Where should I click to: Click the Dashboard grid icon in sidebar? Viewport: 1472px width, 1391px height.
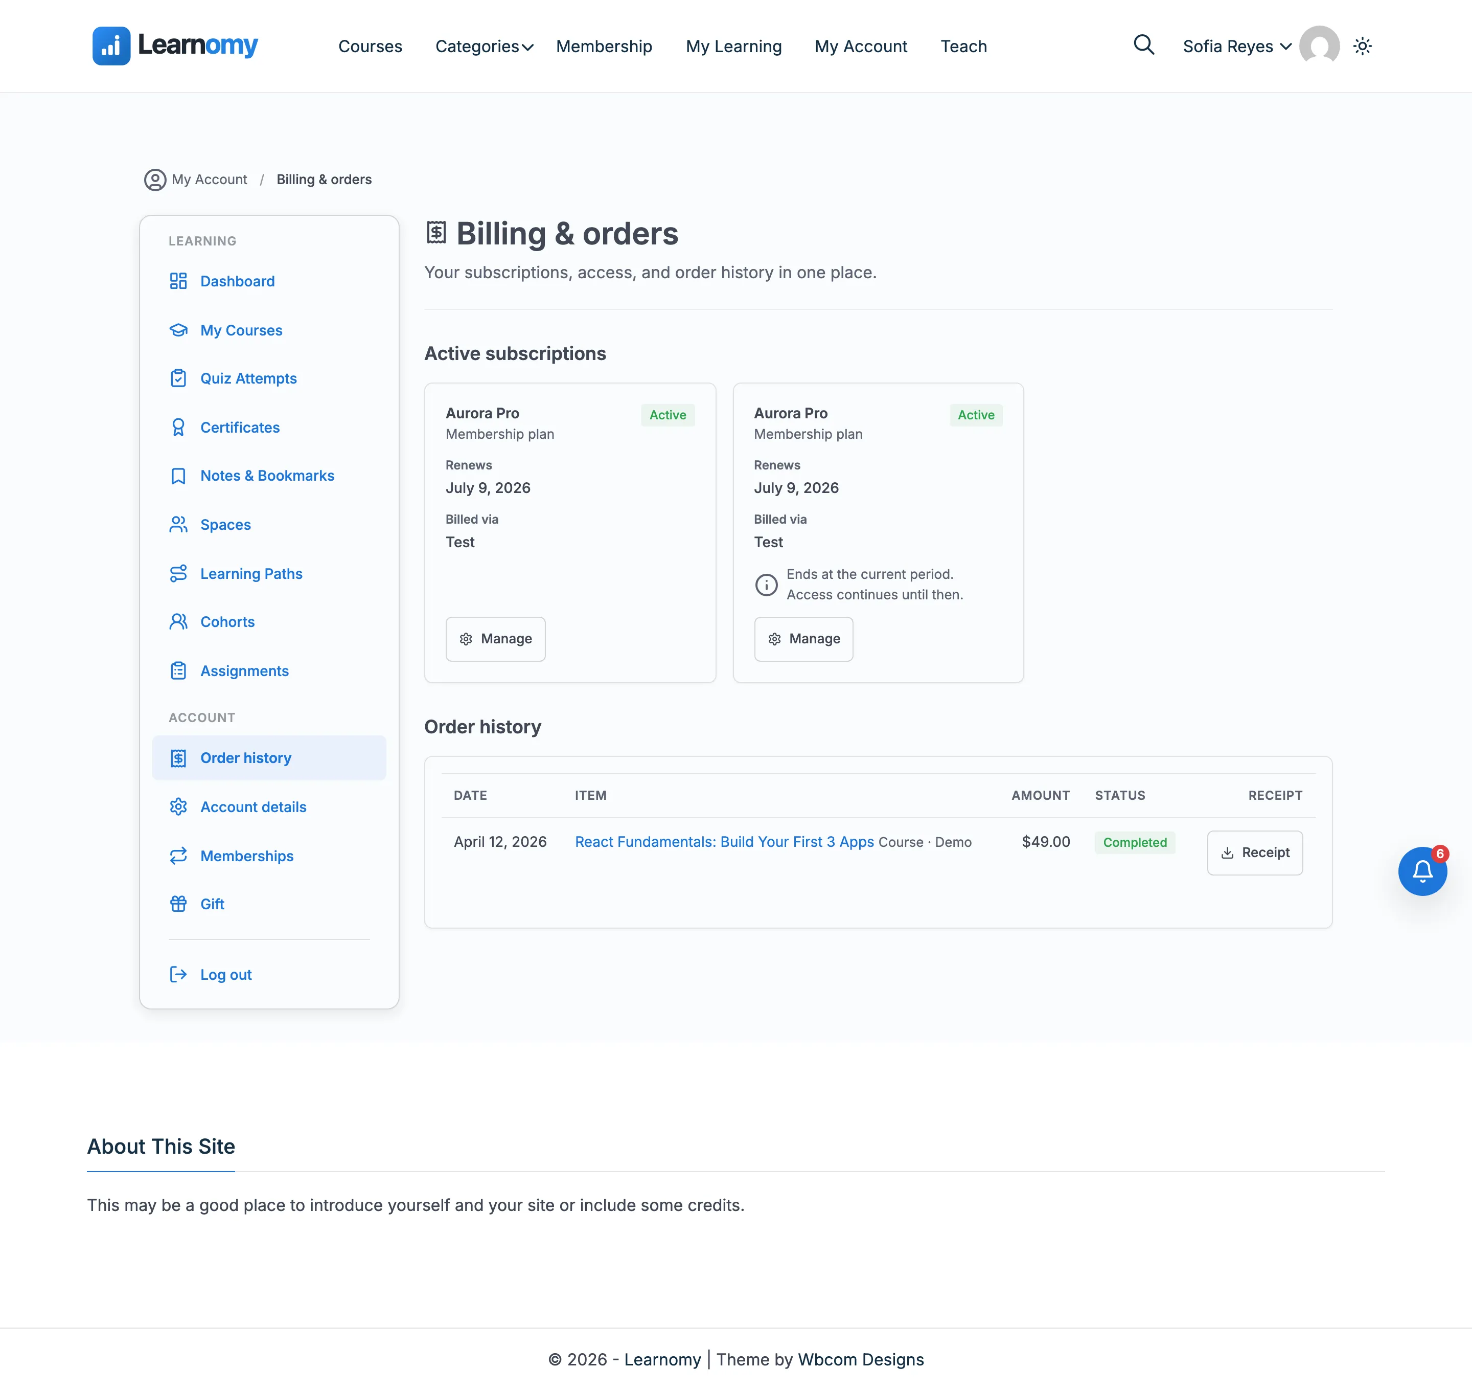(178, 281)
